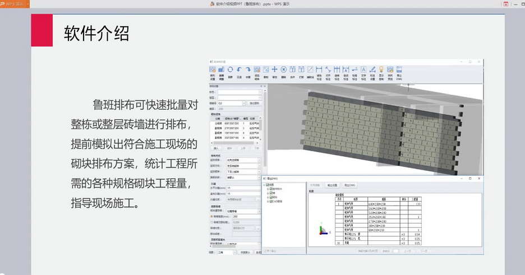Click the undo (back arrow) toolbar icon

click(239, 69)
